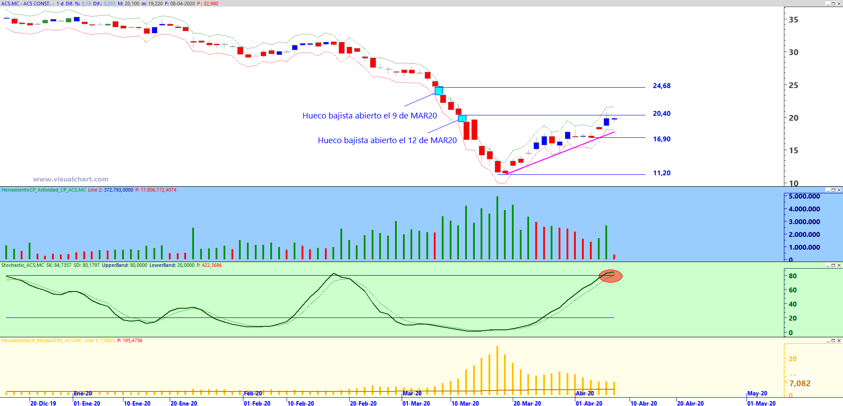Close the Actividad volume indicator pane
The image size is (843, 406).
click(x=839, y=190)
